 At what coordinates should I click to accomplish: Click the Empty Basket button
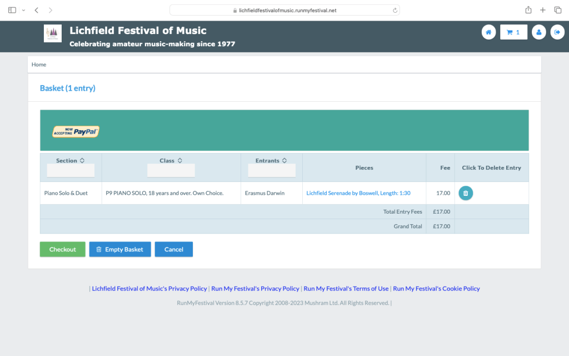click(x=119, y=249)
